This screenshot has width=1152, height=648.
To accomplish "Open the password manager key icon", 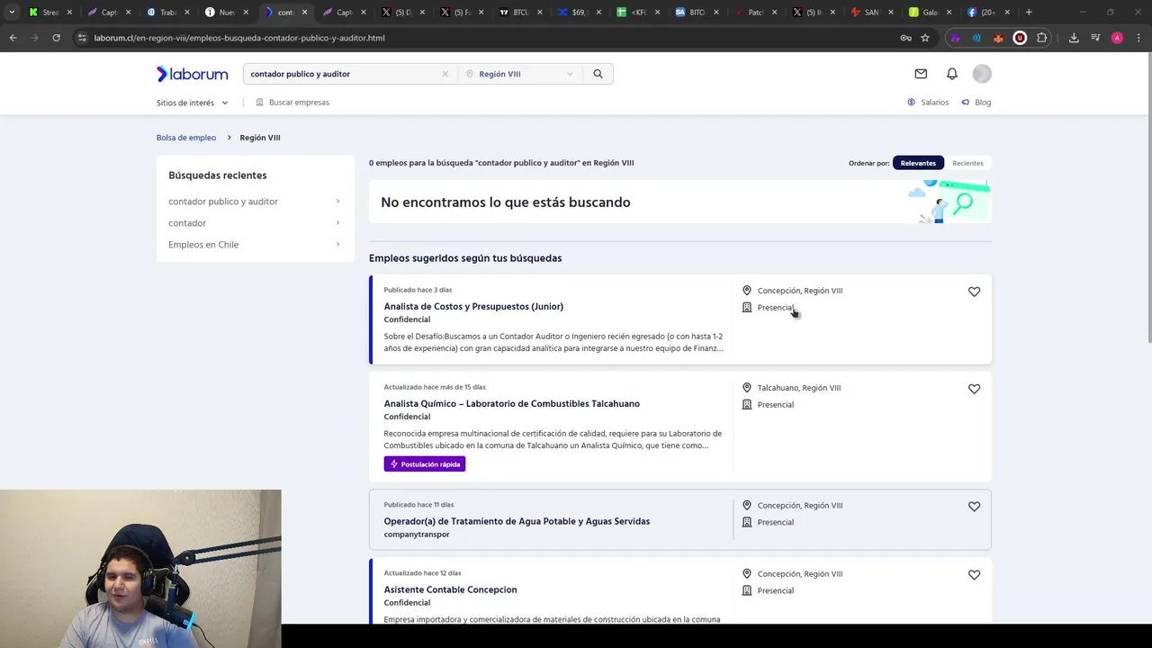I will point(905,38).
